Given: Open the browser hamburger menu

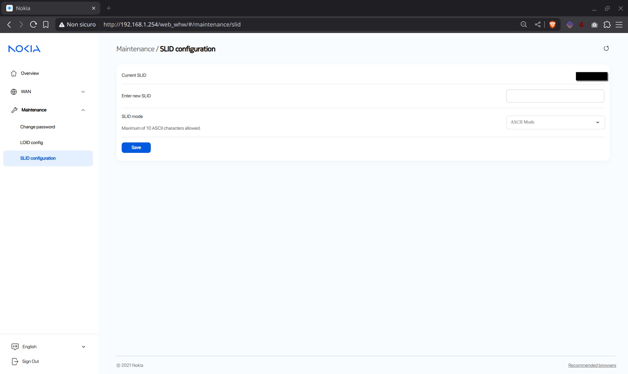Looking at the screenshot, I should 619,24.
